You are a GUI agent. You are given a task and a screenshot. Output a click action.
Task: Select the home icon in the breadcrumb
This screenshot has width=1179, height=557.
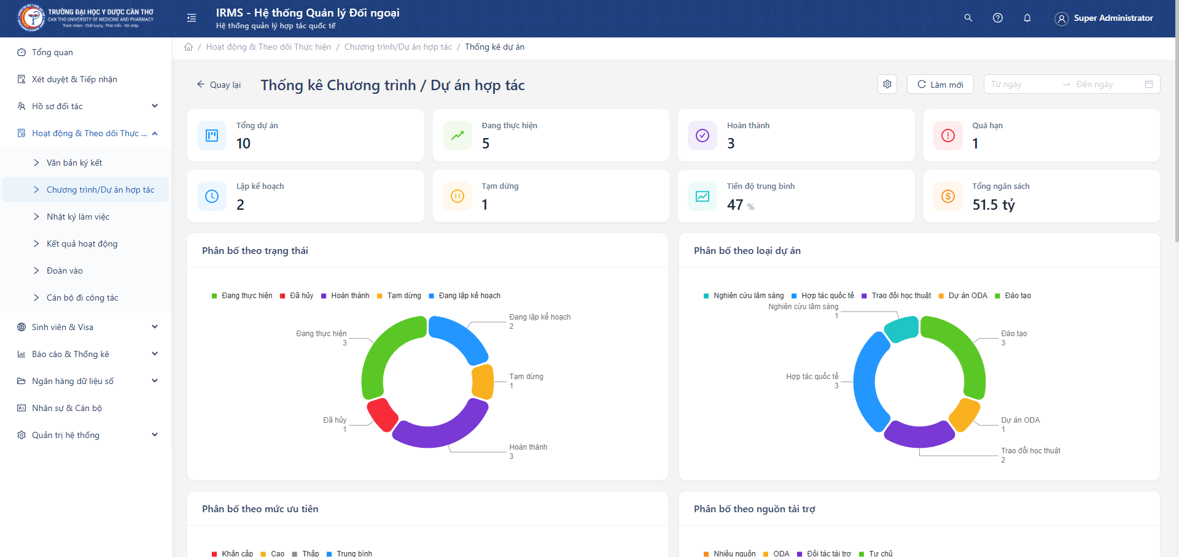coord(189,47)
